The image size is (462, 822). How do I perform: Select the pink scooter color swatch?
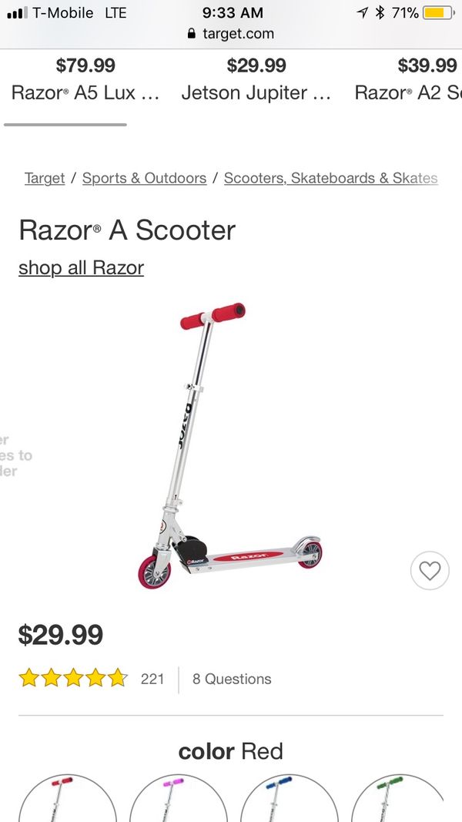(179, 798)
